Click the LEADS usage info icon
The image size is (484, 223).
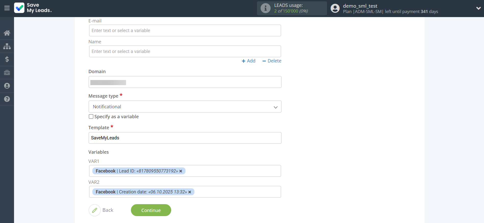(x=265, y=8)
